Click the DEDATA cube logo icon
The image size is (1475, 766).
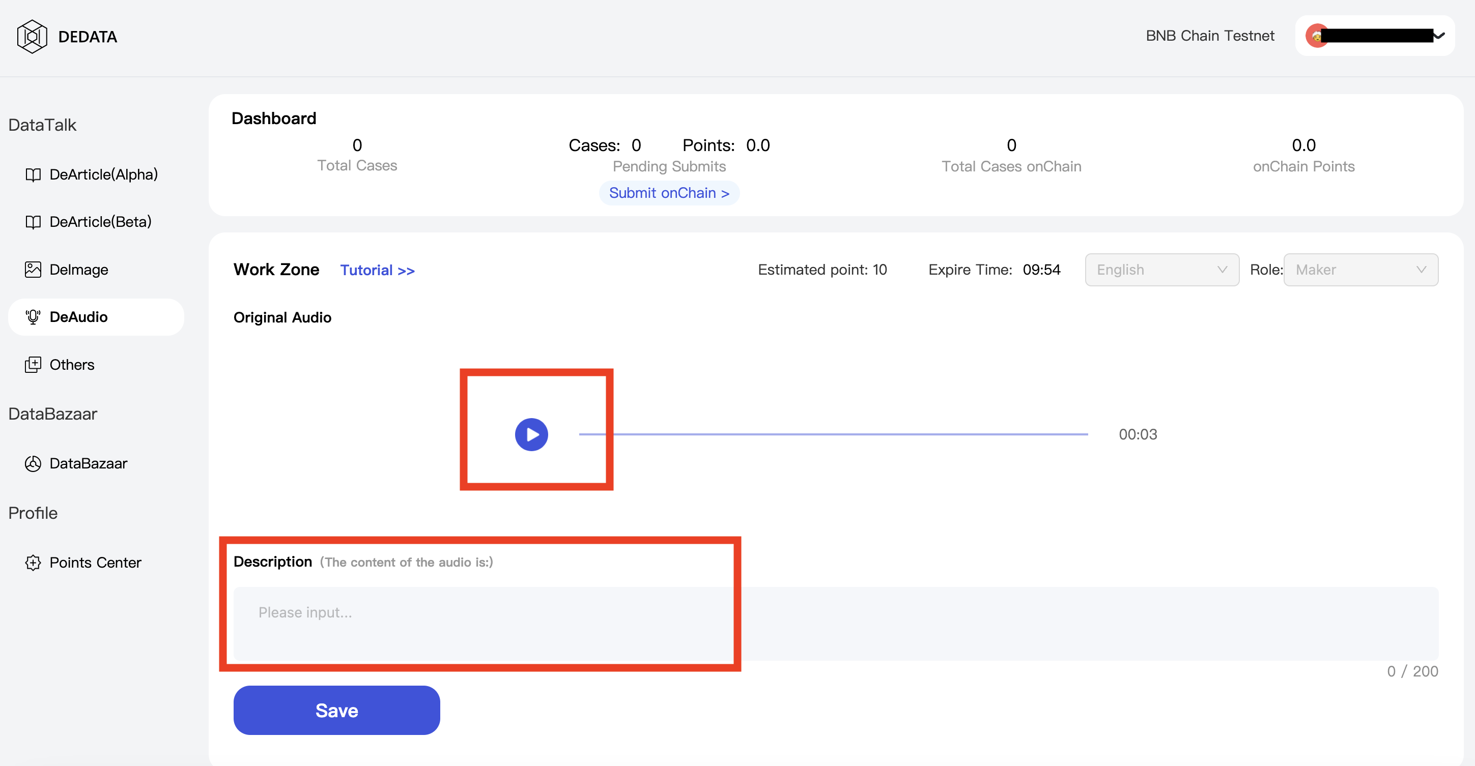32,37
